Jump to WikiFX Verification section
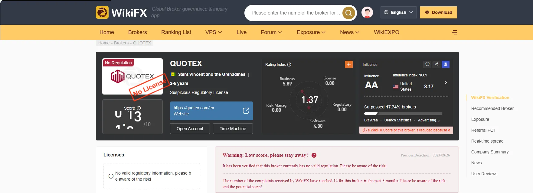533x193 pixels. tap(490, 98)
